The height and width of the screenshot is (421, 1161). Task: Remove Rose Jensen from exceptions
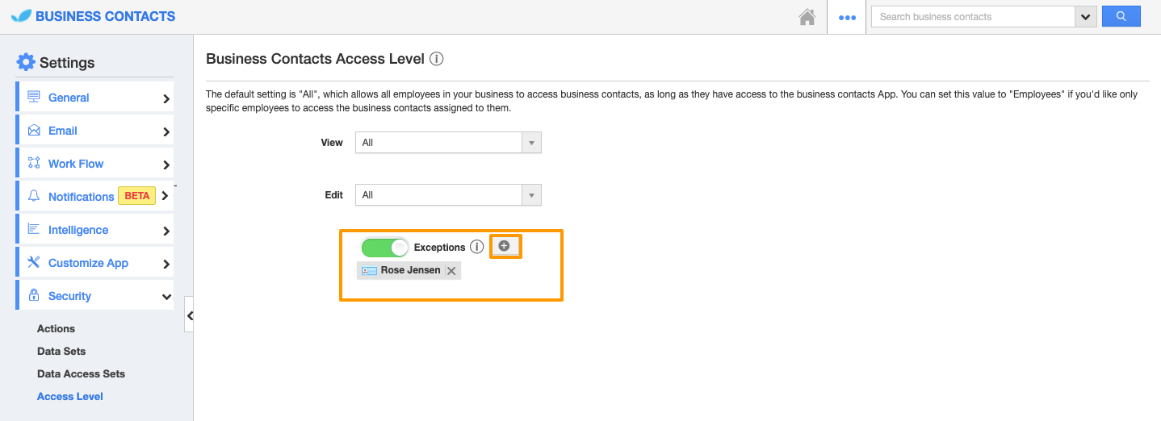[451, 271]
